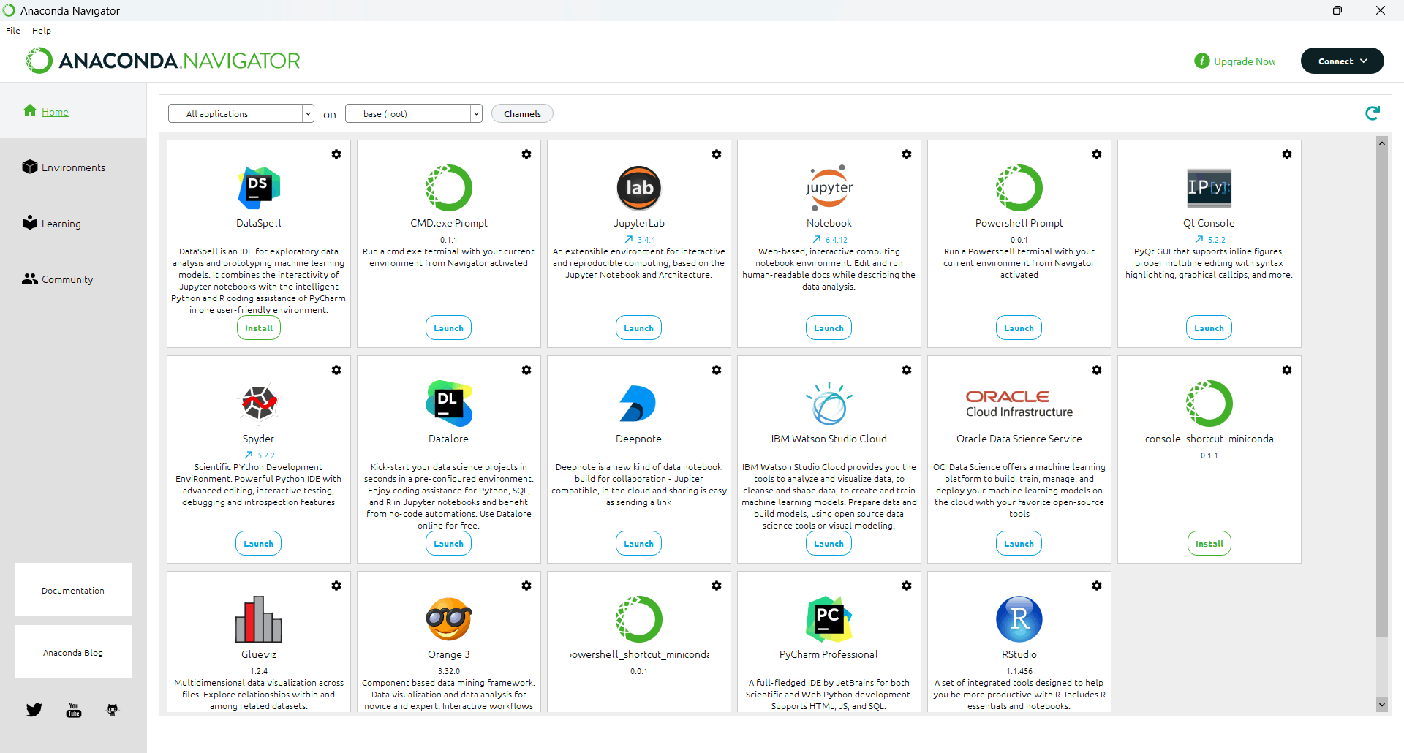Open settings gear on powershell_shortcut_miniconda card
This screenshot has width=1404, height=753.
717,586
